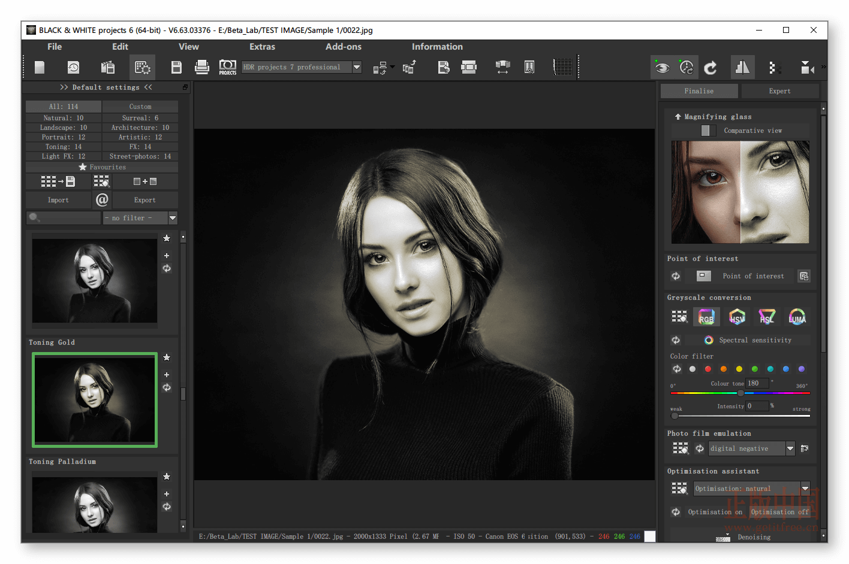The image size is (849, 564).
Task: Click the combine presets plus icon
Action: [x=145, y=181]
